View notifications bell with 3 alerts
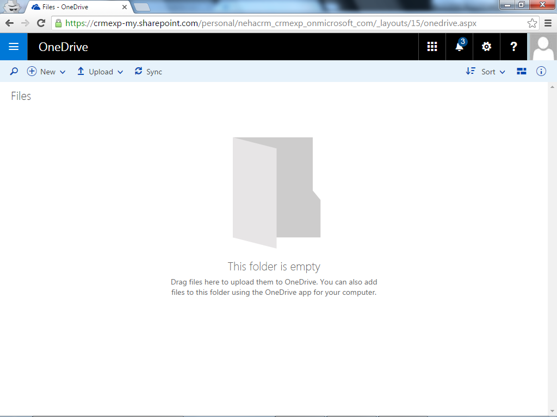Image resolution: width=557 pixels, height=417 pixels. coord(459,47)
